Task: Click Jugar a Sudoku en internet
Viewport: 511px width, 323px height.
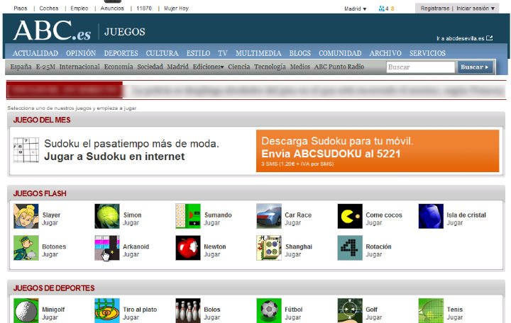Action: [x=114, y=157]
